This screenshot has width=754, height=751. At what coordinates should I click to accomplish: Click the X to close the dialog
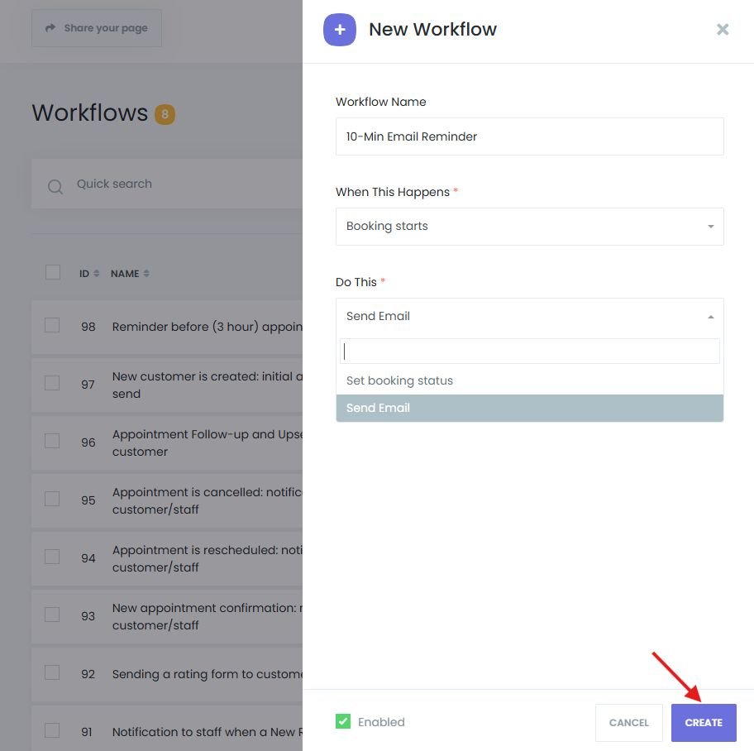[x=723, y=29]
